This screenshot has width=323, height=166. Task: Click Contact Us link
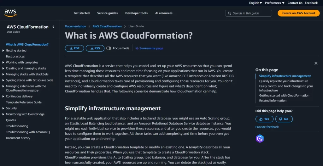(295, 3)
